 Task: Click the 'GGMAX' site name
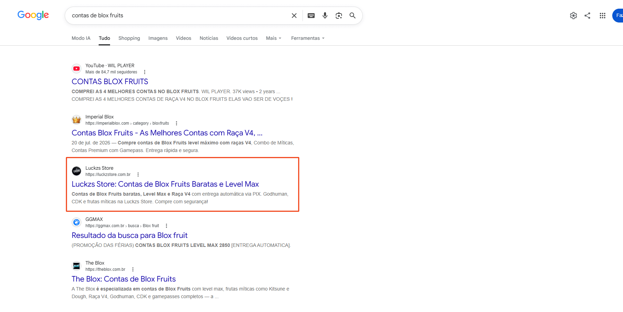(x=94, y=219)
